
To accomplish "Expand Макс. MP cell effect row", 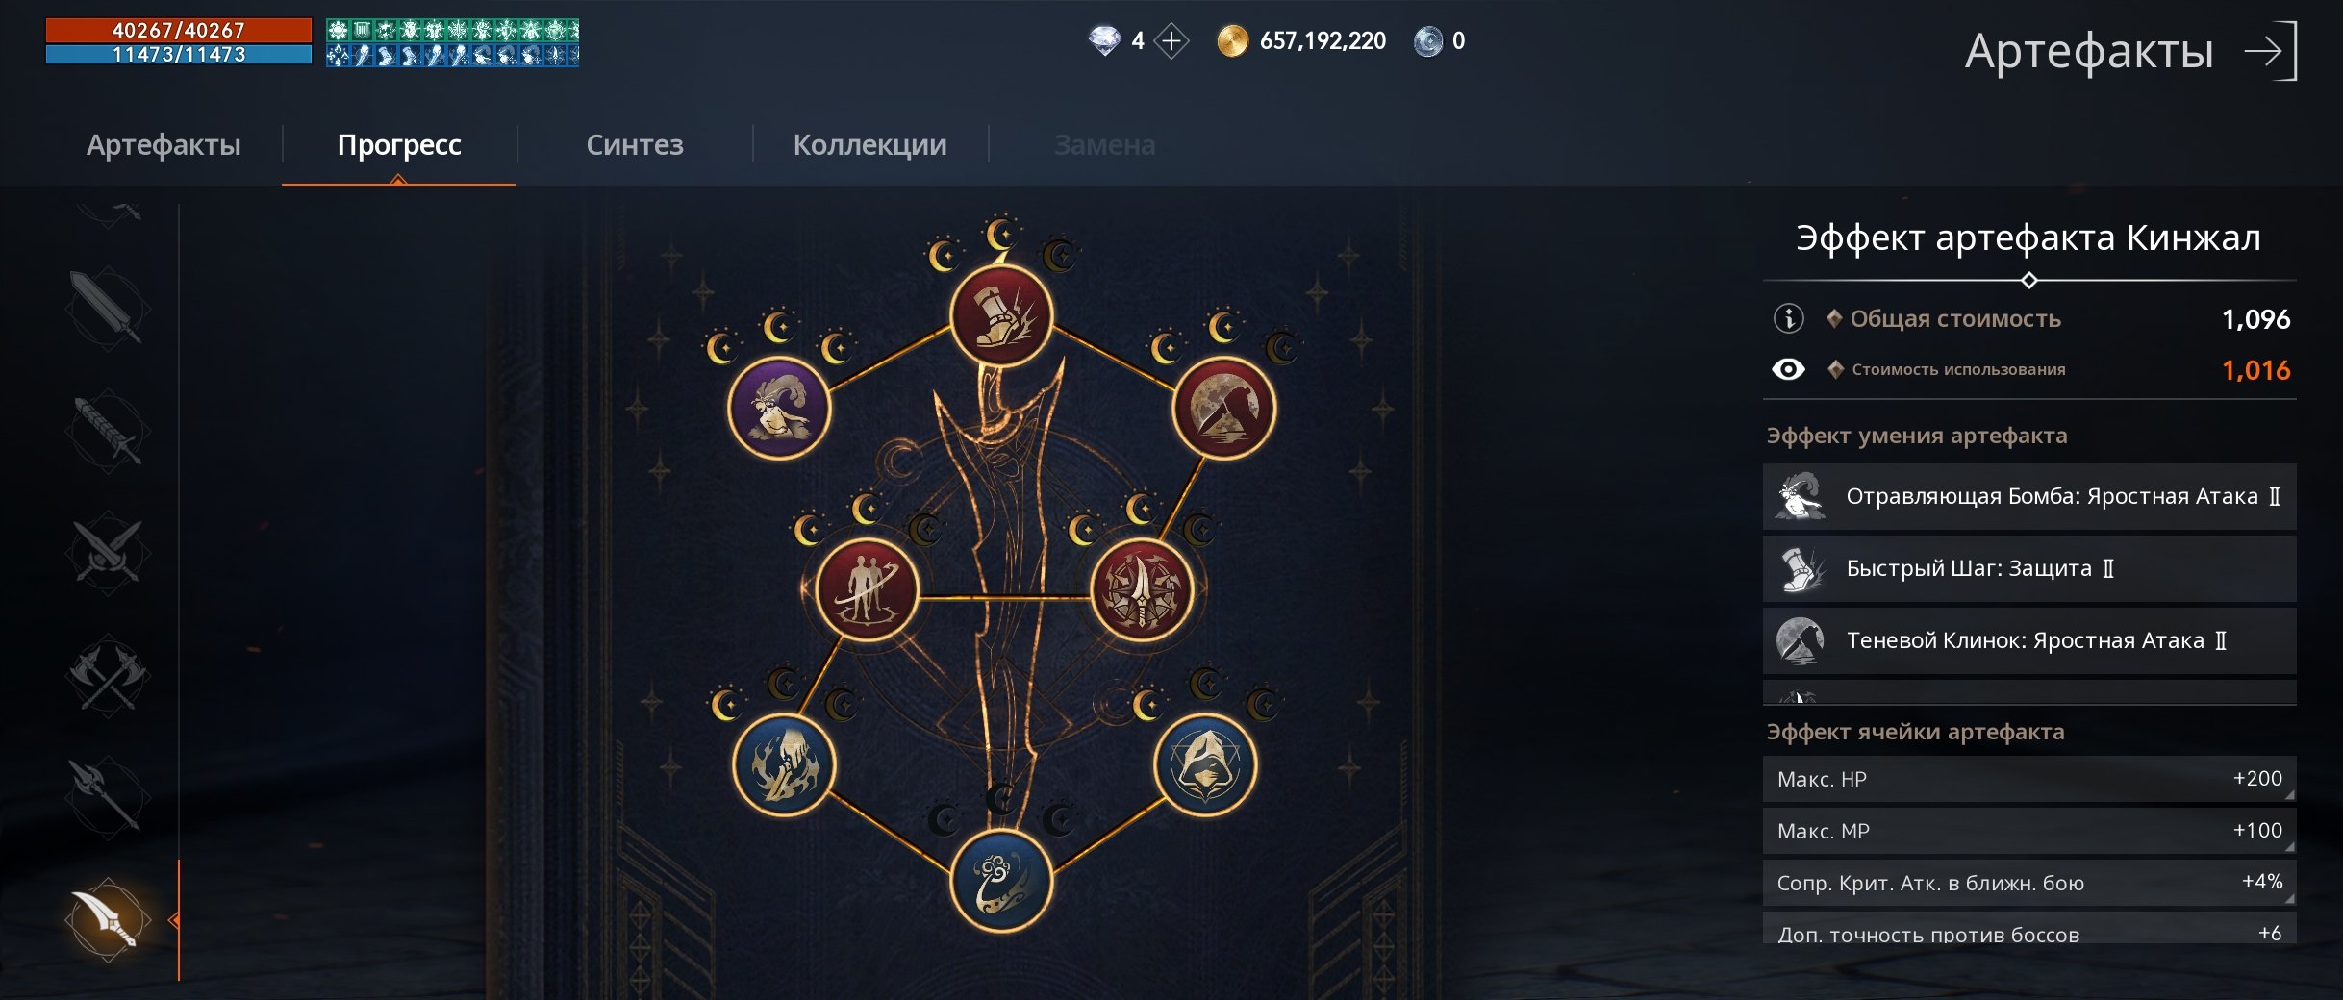I will click(x=2029, y=831).
